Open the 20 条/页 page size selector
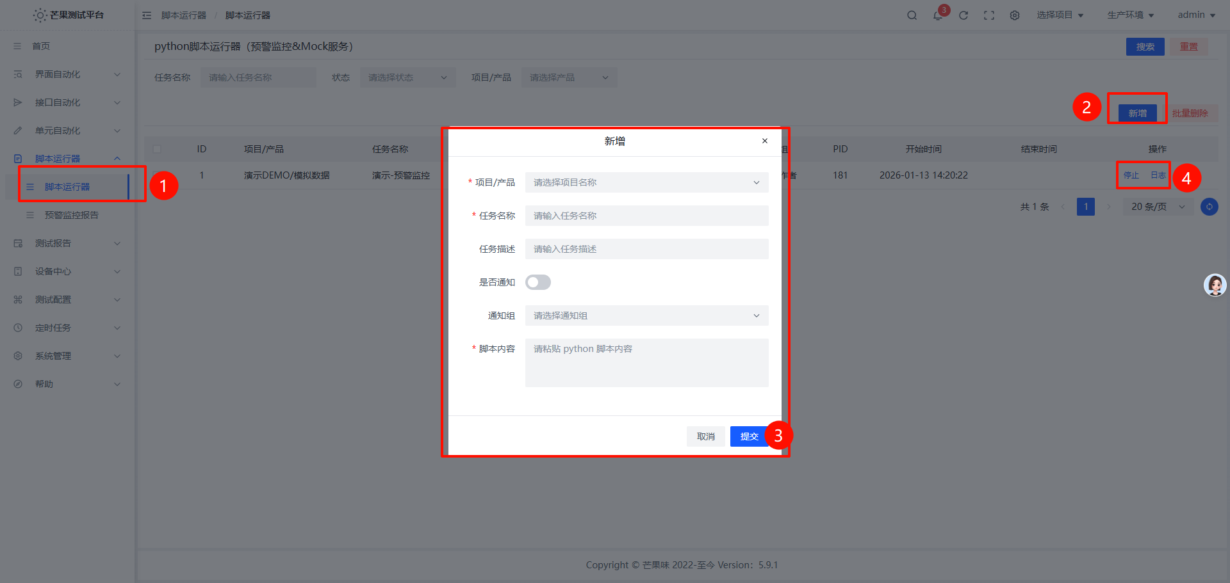The height and width of the screenshot is (583, 1230). pyautogui.click(x=1157, y=207)
